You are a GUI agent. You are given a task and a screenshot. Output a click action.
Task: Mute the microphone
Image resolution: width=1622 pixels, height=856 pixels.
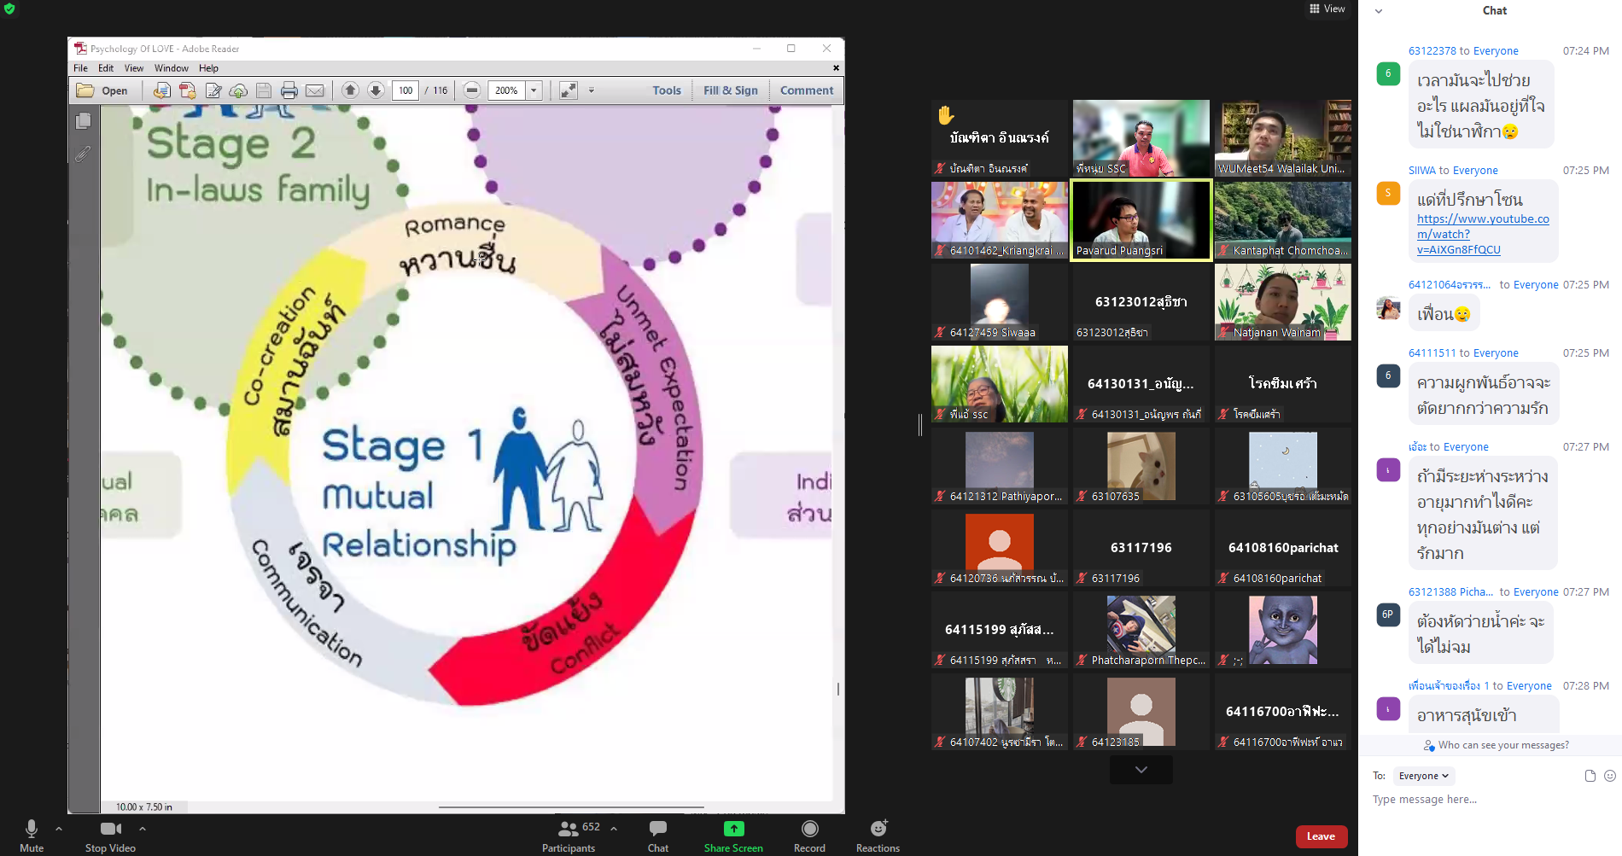pos(32,835)
